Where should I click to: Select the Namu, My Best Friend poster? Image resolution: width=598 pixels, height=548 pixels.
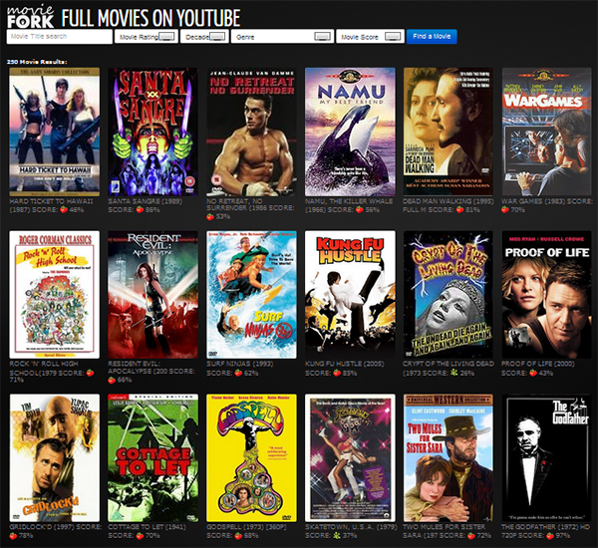click(349, 128)
